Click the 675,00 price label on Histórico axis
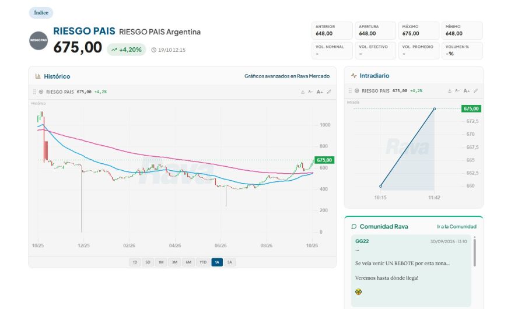The image size is (525, 309). click(324, 160)
